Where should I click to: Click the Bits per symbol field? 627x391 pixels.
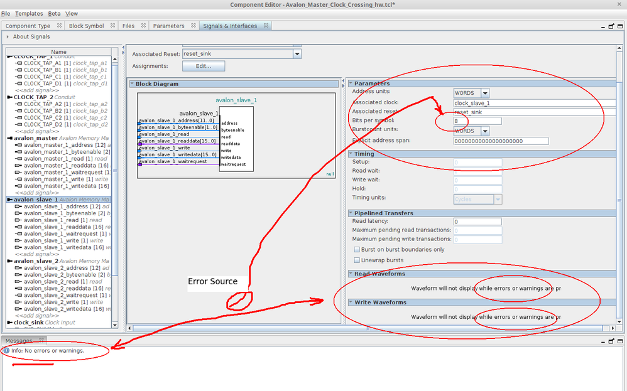click(477, 121)
